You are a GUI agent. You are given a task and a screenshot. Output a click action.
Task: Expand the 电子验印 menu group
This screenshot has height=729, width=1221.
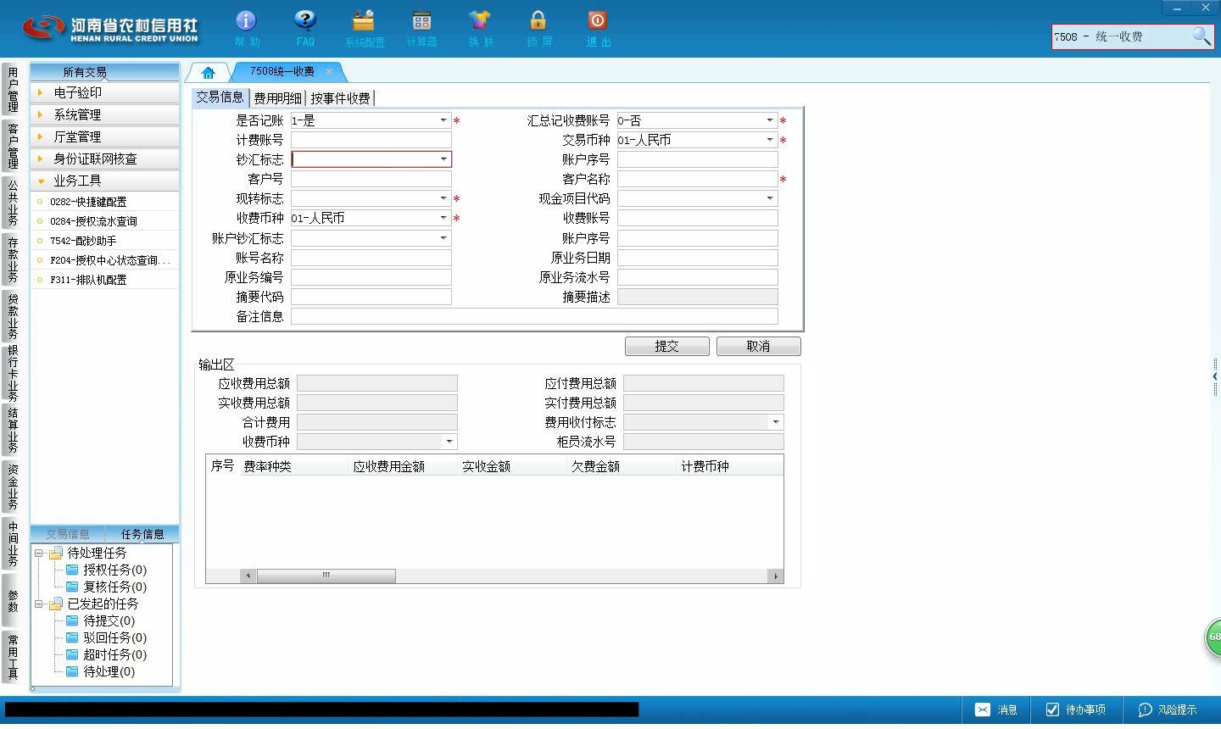(x=105, y=92)
